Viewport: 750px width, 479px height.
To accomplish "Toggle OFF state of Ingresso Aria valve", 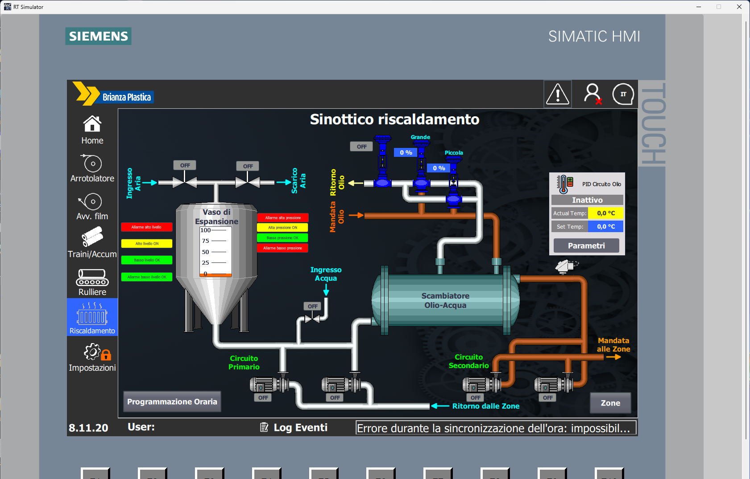I will tap(185, 165).
